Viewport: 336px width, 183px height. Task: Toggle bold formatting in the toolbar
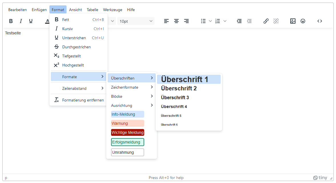11,21
